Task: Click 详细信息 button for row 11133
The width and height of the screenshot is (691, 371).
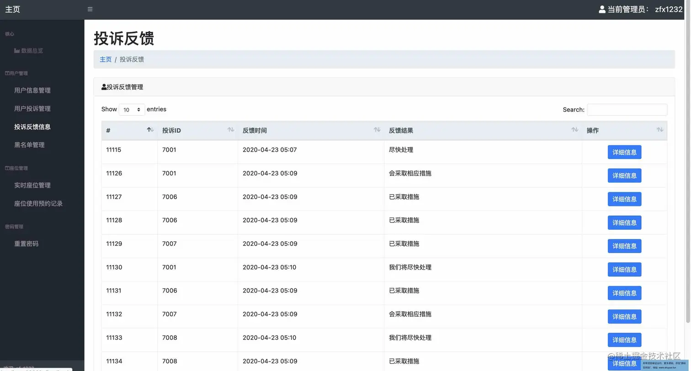Action: tap(624, 340)
